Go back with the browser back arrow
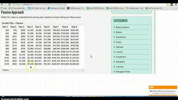The width and height of the screenshot is (178, 100). tap(2, 5)
